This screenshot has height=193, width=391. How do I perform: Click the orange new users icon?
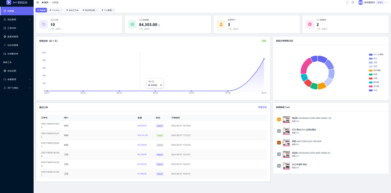click(221, 24)
